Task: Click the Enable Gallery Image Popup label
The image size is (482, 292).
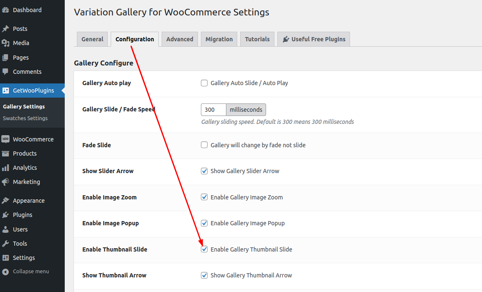Action: coord(247,223)
